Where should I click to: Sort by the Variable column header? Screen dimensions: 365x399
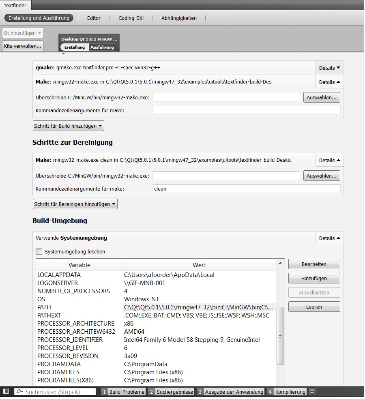(x=79, y=265)
